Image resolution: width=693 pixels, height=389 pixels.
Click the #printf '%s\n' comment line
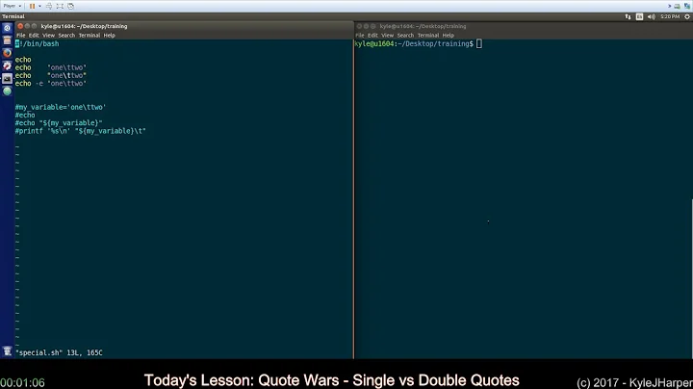tap(81, 131)
